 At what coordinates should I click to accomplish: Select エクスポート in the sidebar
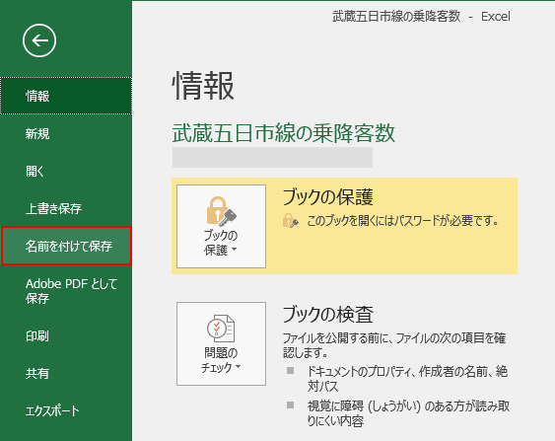click(x=66, y=410)
